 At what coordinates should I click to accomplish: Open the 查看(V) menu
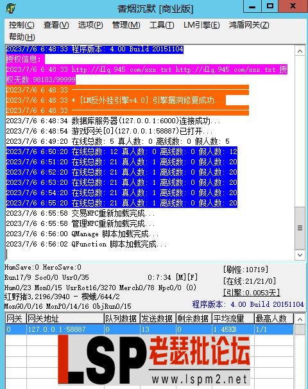click(x=56, y=25)
